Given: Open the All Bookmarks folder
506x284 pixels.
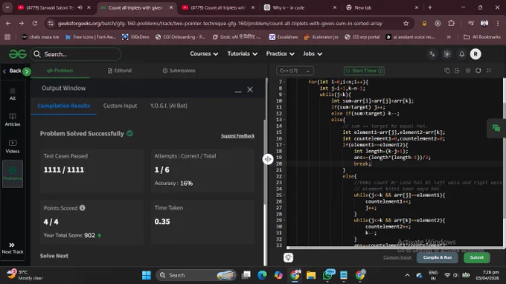Looking at the screenshot, I should tap(482, 37).
